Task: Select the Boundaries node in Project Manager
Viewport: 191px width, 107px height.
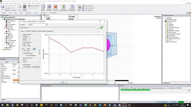Action: click(x=10, y=26)
